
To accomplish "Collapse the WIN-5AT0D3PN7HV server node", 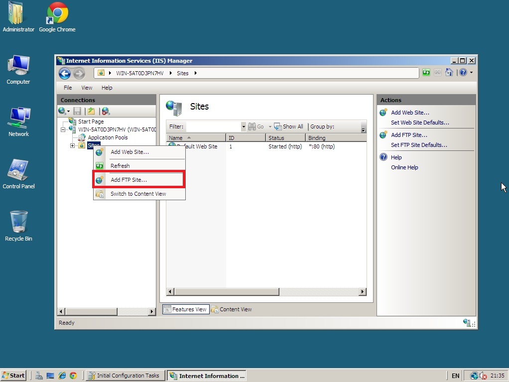I will click(63, 129).
